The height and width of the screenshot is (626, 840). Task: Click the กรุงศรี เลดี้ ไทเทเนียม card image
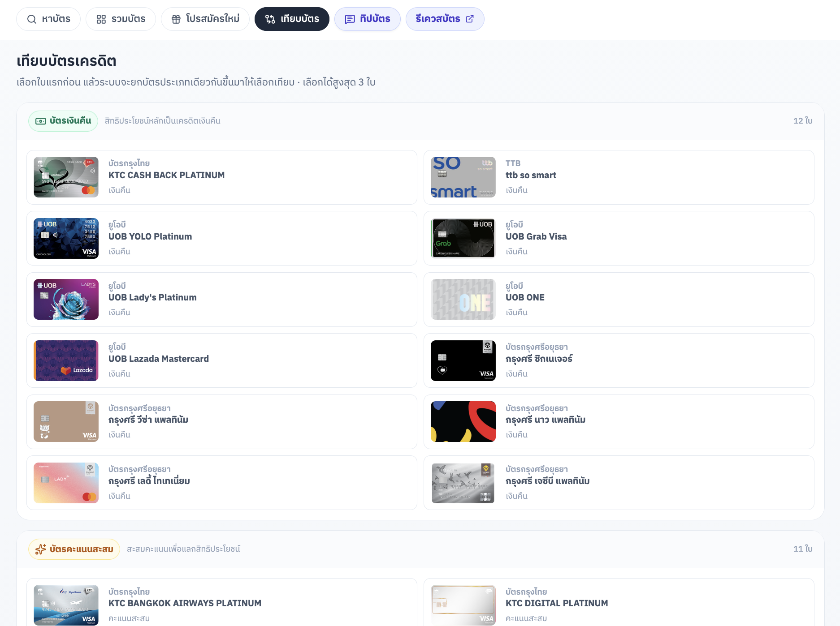(66, 483)
